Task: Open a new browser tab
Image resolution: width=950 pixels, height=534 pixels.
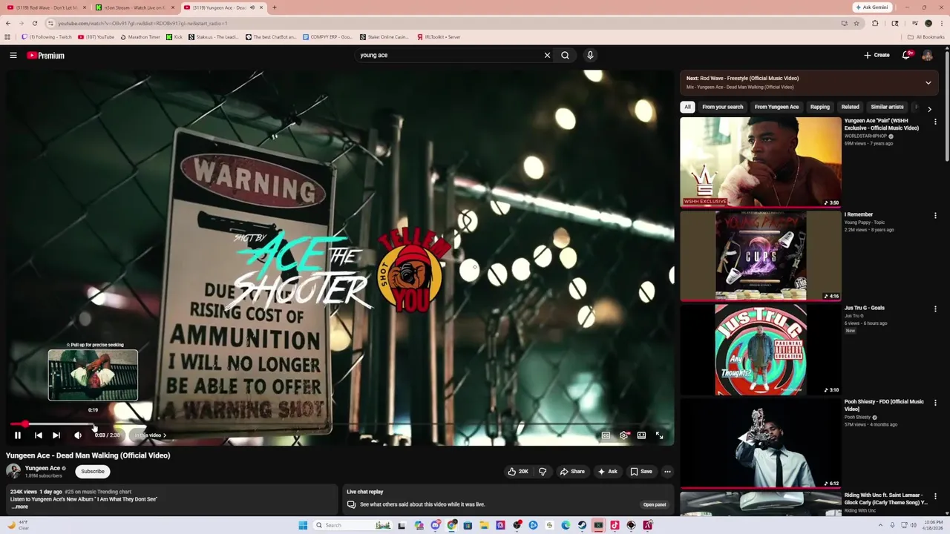Action: [x=275, y=7]
